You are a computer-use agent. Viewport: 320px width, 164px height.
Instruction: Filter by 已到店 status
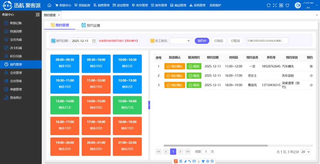pos(218,41)
